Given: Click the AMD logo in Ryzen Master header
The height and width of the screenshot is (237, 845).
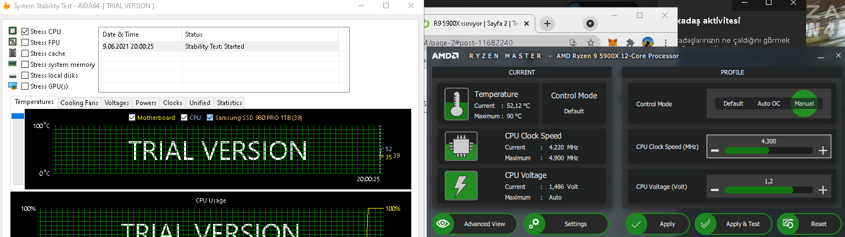Looking at the screenshot, I should 445,56.
